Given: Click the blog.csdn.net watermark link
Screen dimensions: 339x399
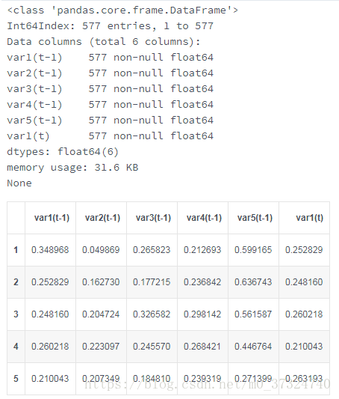Looking at the screenshot, I should coord(208,384).
